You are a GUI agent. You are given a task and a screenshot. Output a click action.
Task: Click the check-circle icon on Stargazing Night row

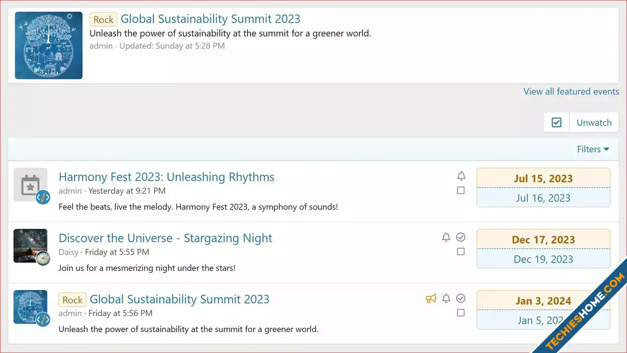(461, 237)
